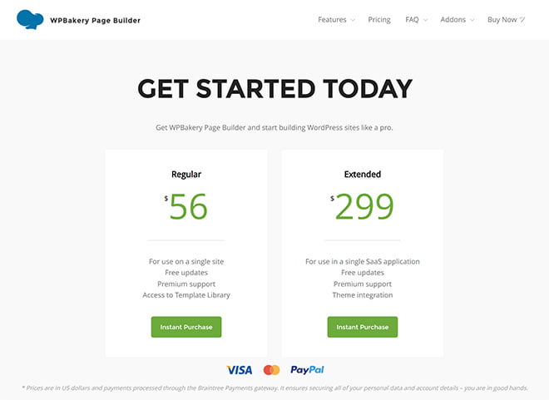Screen dimensions: 549x400
Task: Expand the Features dropdown chevron
Action: pyautogui.click(x=353, y=20)
